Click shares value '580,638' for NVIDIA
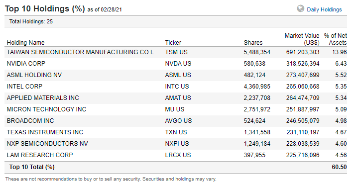This screenshot has width=354, height=188. (254, 64)
